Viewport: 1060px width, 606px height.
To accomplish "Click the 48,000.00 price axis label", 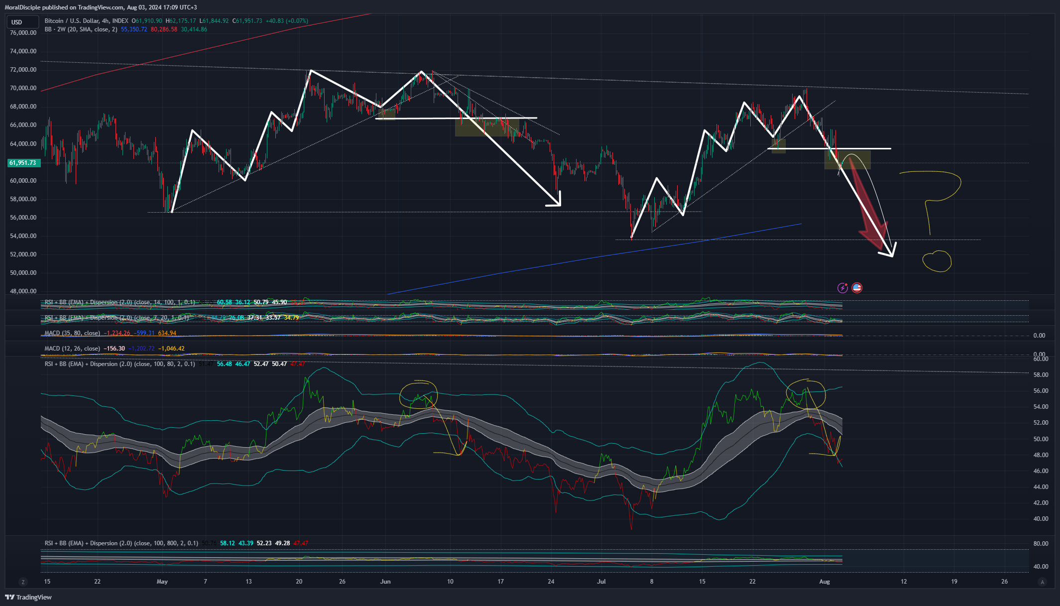I will (23, 291).
